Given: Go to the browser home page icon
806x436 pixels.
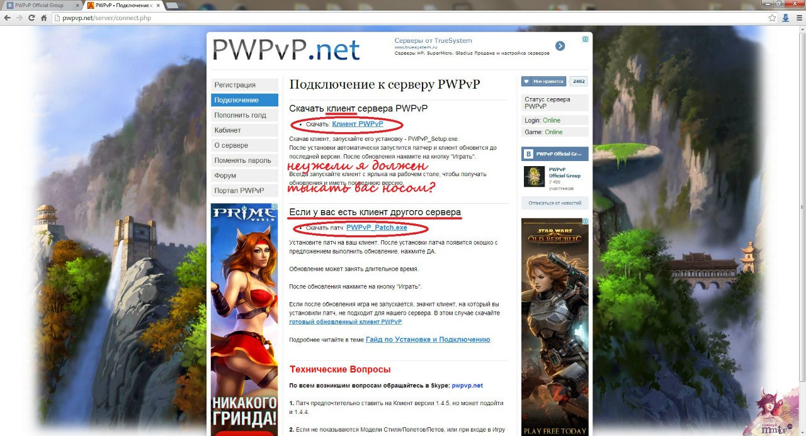Looking at the screenshot, I should coord(44,18).
